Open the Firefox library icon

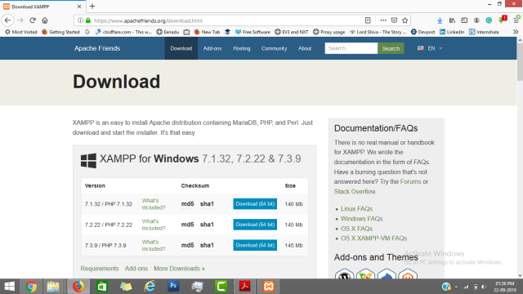452,20
